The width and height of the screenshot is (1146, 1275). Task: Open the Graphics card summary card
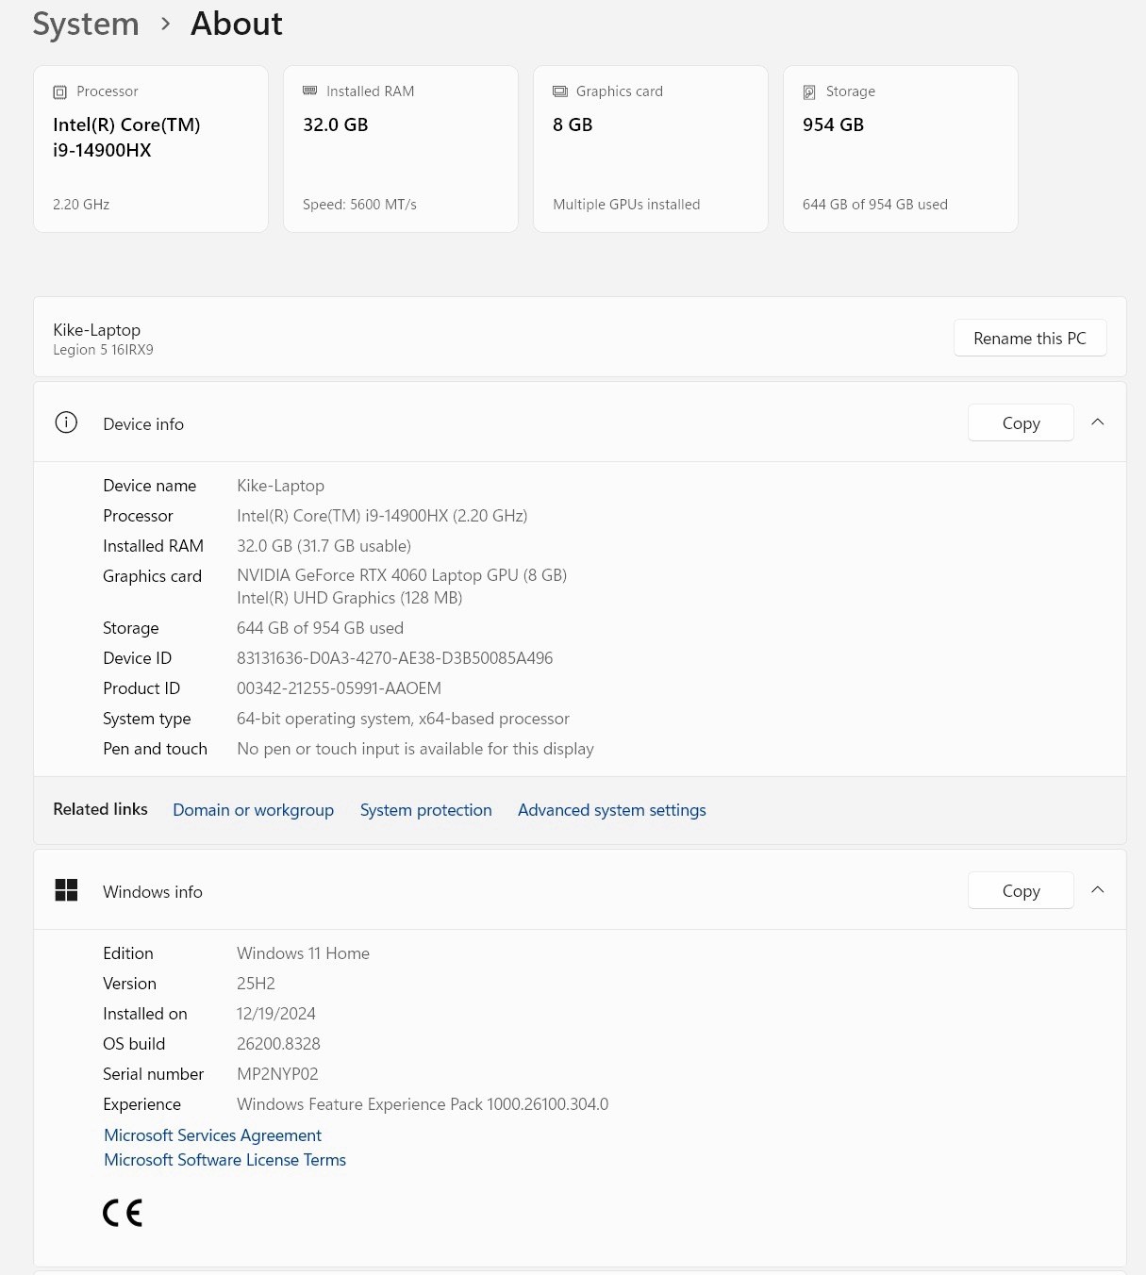(x=651, y=149)
